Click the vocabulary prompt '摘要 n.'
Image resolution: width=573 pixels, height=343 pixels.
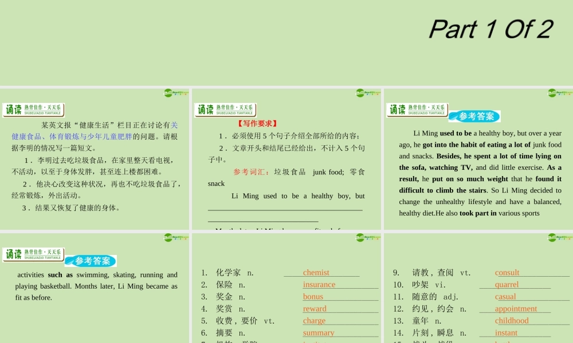click(230, 333)
